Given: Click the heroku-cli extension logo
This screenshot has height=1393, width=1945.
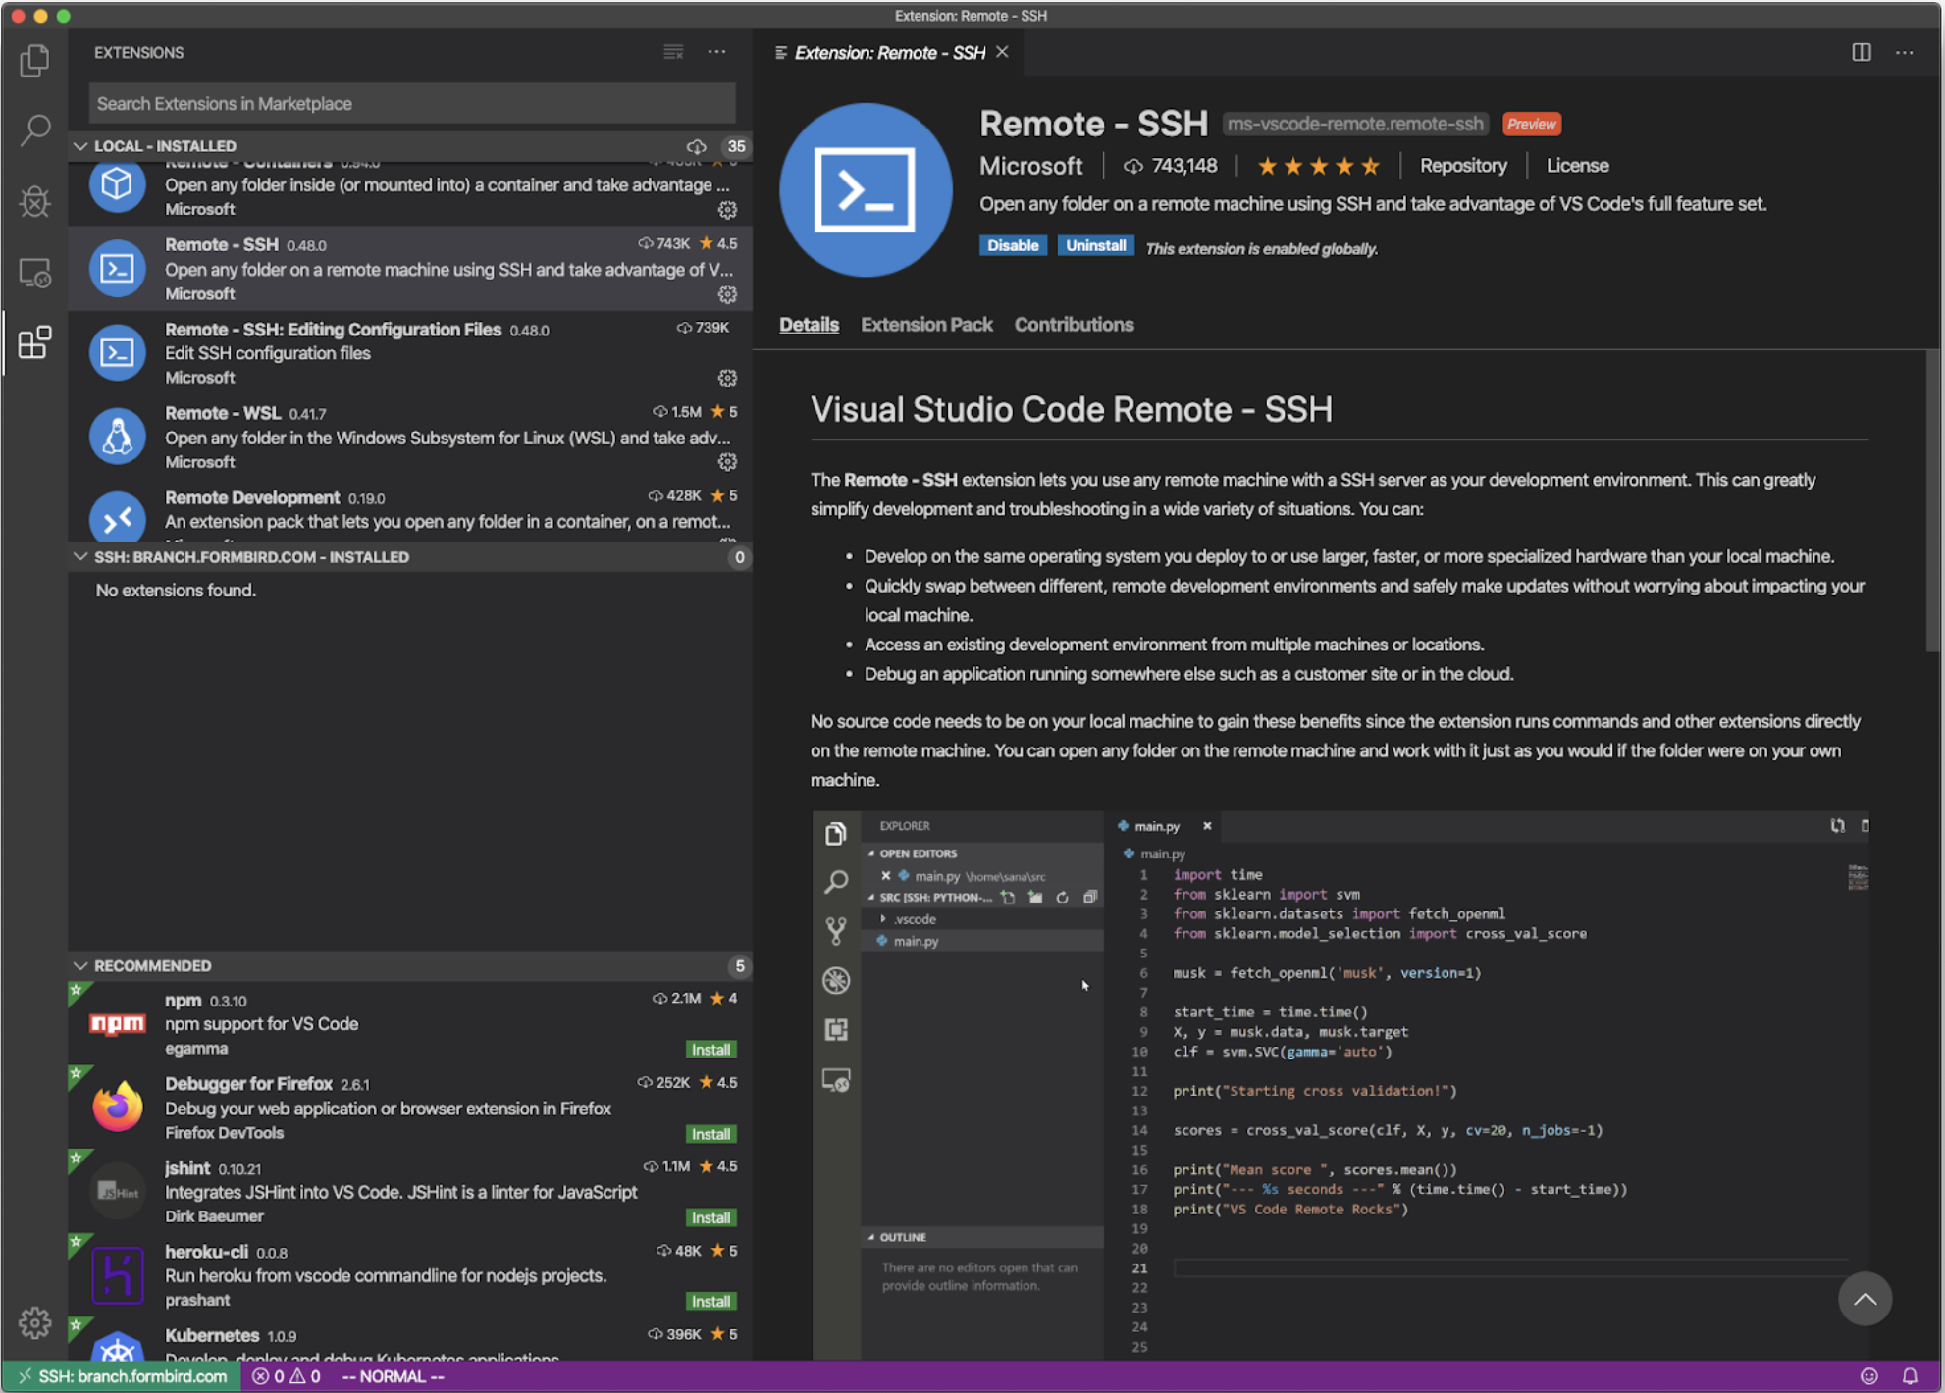Looking at the screenshot, I should 118,1274.
